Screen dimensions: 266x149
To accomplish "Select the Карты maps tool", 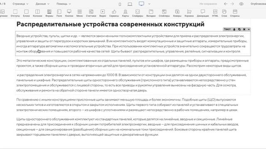I will [x=126, y=13].
